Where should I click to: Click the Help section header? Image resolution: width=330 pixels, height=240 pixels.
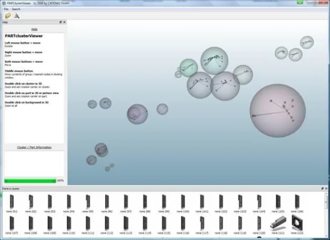34,29
